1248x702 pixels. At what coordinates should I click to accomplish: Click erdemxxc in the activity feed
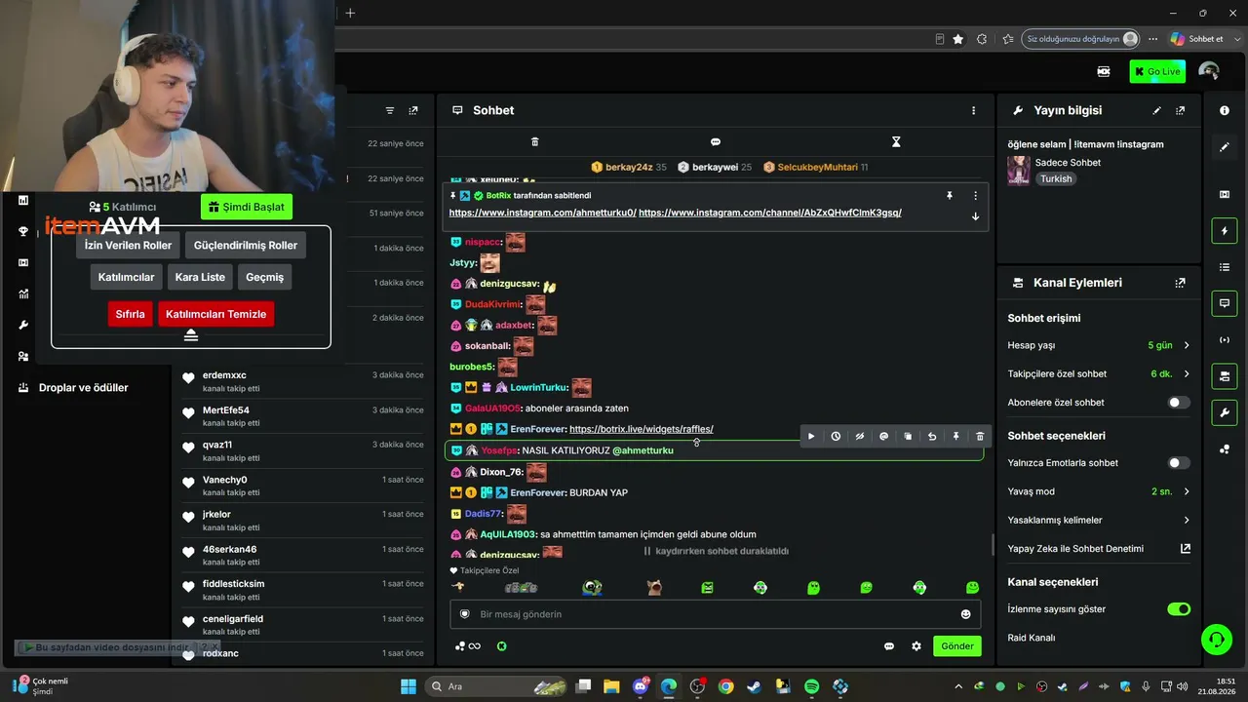pos(224,375)
